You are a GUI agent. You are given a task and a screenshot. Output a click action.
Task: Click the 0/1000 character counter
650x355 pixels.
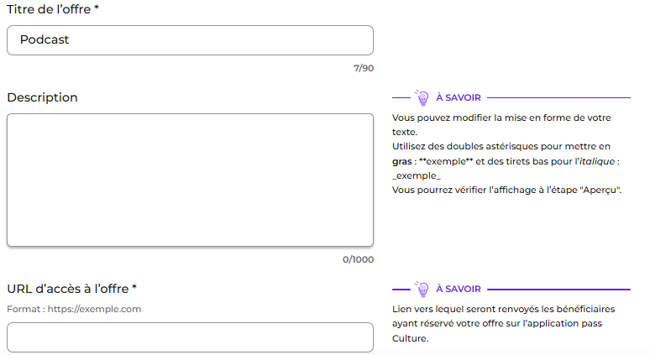(x=358, y=259)
